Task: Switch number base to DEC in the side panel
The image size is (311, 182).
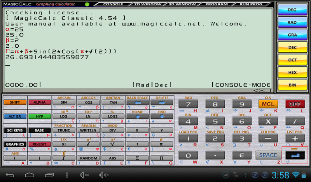Action: pos(292,47)
